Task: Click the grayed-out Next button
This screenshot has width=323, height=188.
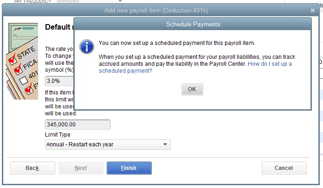Action: pyautogui.click(x=81, y=168)
